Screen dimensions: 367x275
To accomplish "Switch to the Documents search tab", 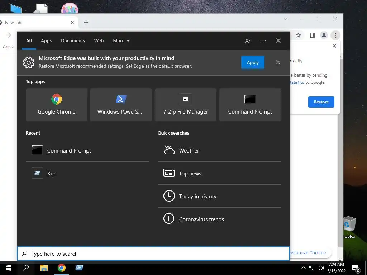I will click(73, 41).
